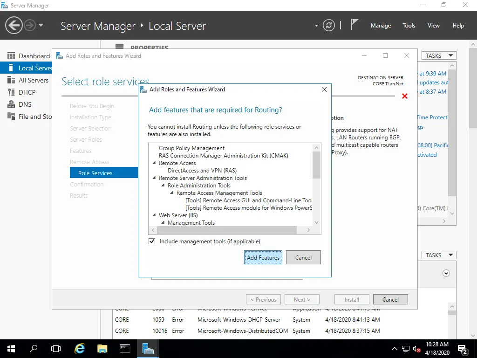Collapse Remote Server Administration Tools node
Viewport: 477px width, 358px height.
[154, 178]
